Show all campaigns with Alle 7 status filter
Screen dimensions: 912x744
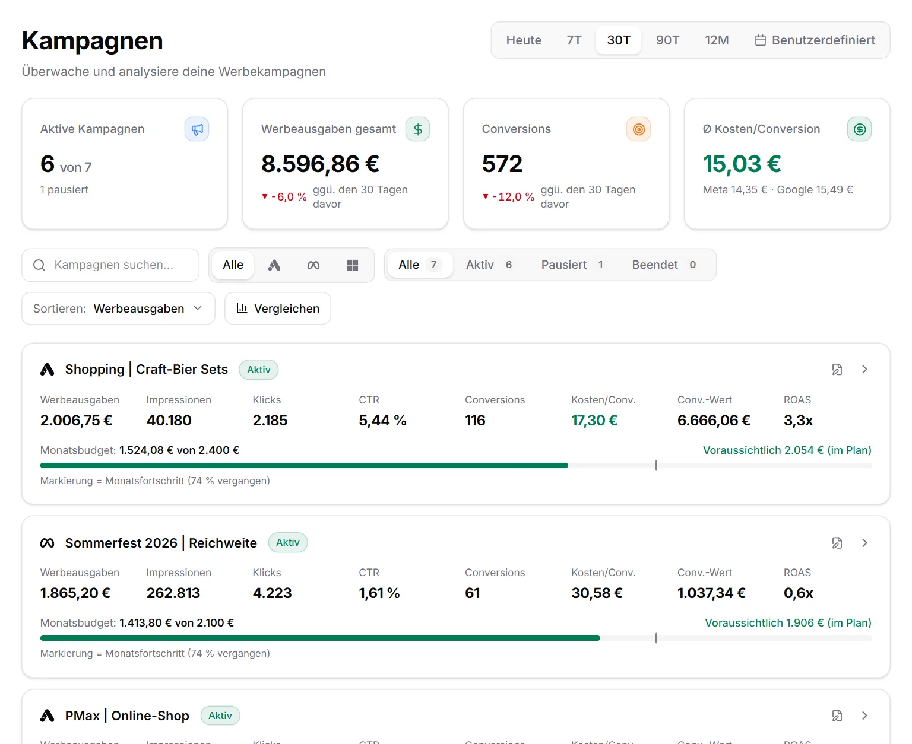click(420, 265)
